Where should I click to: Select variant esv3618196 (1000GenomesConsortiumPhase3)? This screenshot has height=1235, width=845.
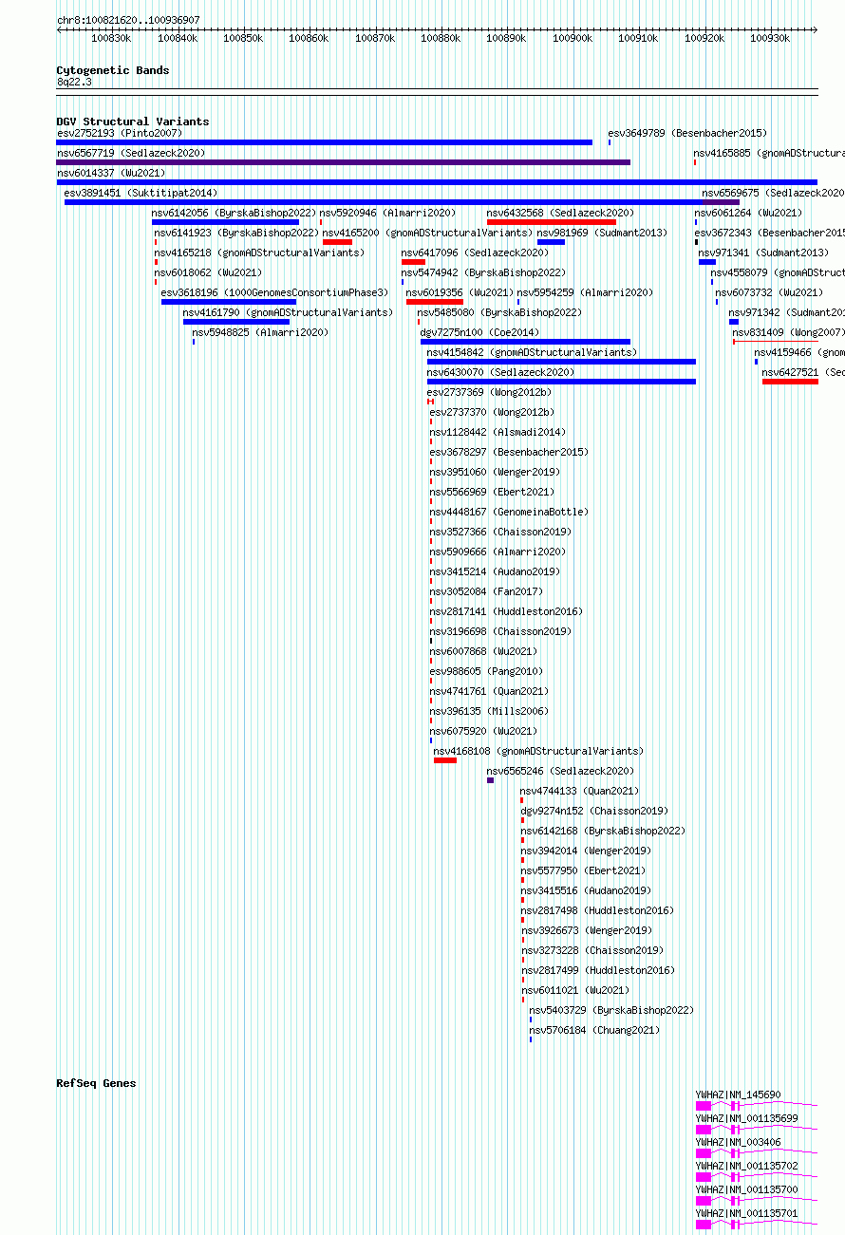275,292
